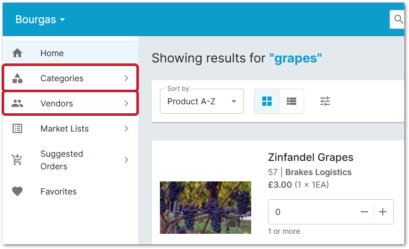Click the search magnifier icon
This screenshot has width=409, height=249.
[398, 19]
